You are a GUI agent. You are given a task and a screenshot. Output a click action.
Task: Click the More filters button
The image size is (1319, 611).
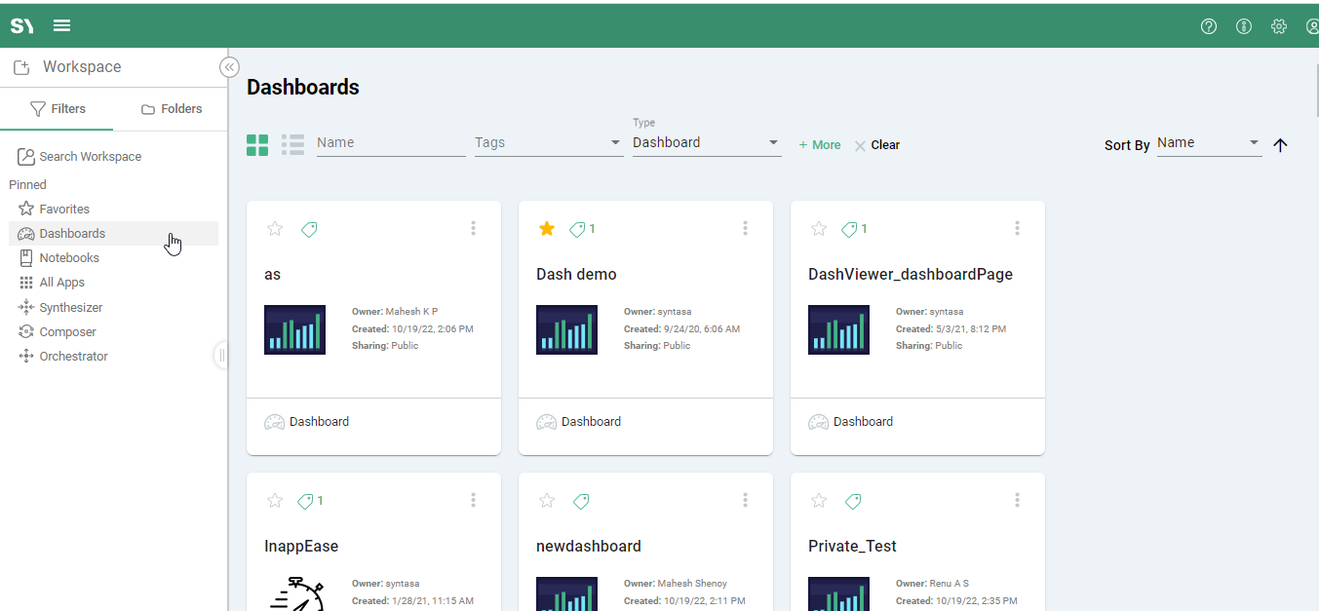point(819,145)
